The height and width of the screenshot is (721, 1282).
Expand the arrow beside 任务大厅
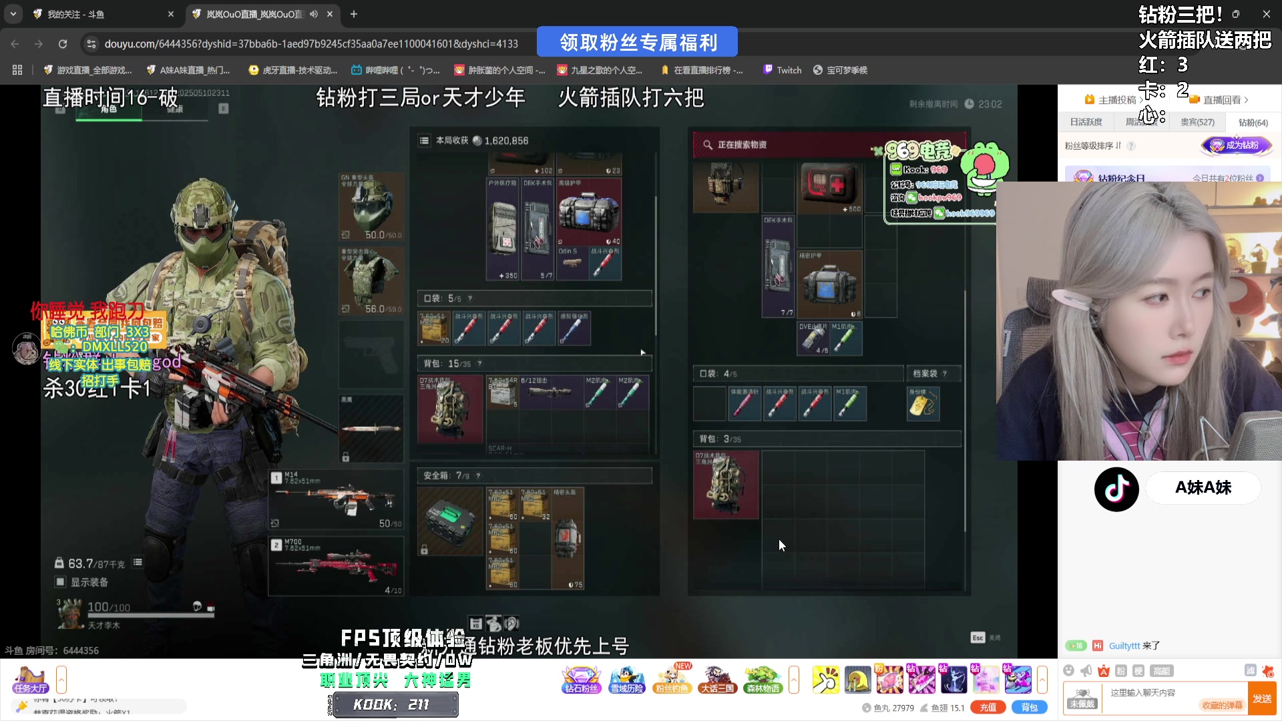pos(61,680)
